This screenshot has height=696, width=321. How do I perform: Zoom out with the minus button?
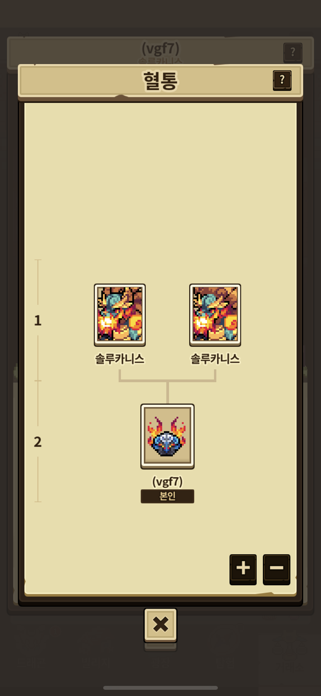click(x=276, y=569)
